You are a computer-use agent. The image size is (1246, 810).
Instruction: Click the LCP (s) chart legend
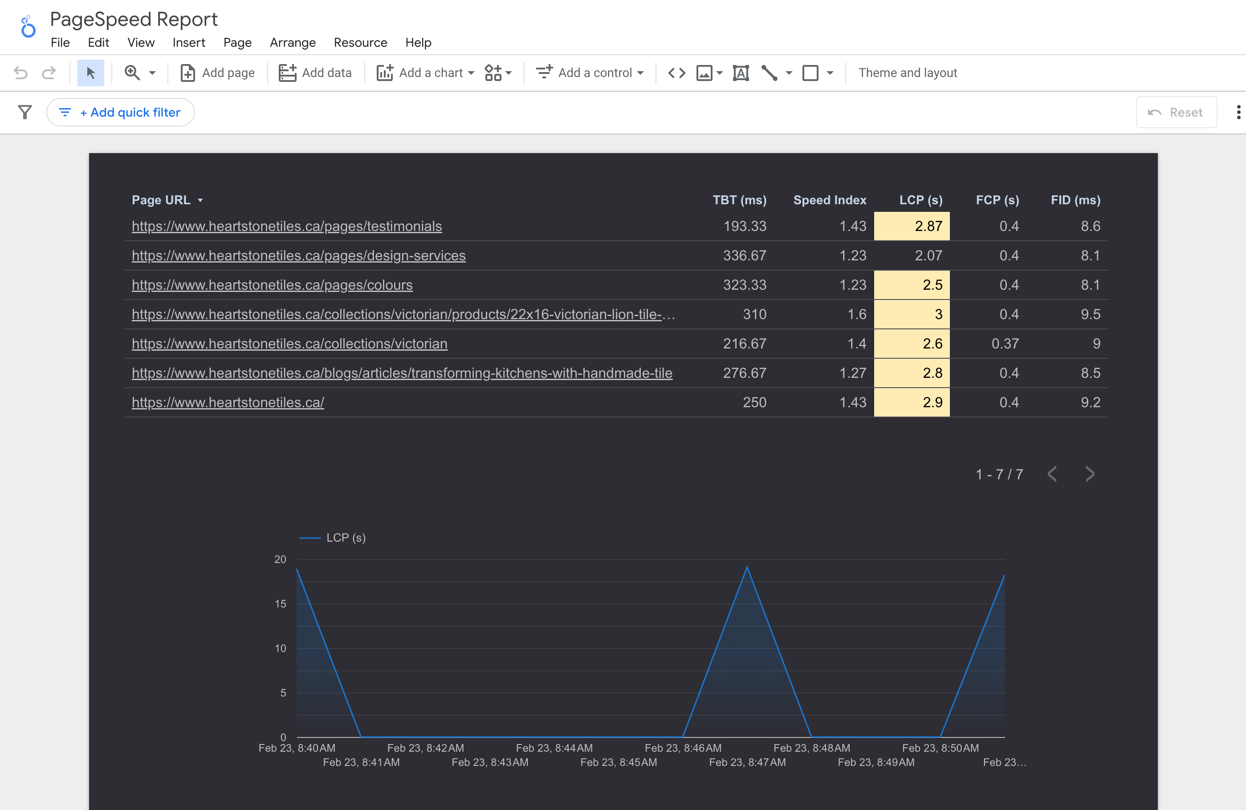click(333, 537)
